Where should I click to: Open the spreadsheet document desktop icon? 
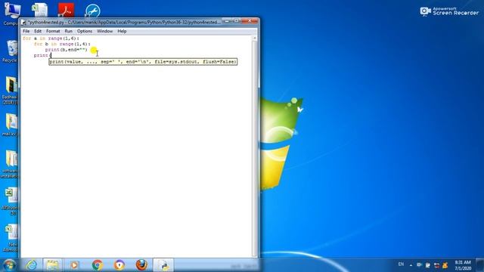(40, 10)
